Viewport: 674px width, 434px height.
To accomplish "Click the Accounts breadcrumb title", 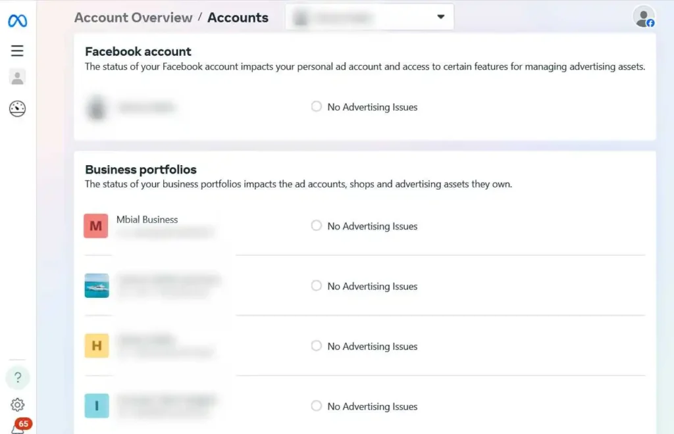I will point(238,18).
